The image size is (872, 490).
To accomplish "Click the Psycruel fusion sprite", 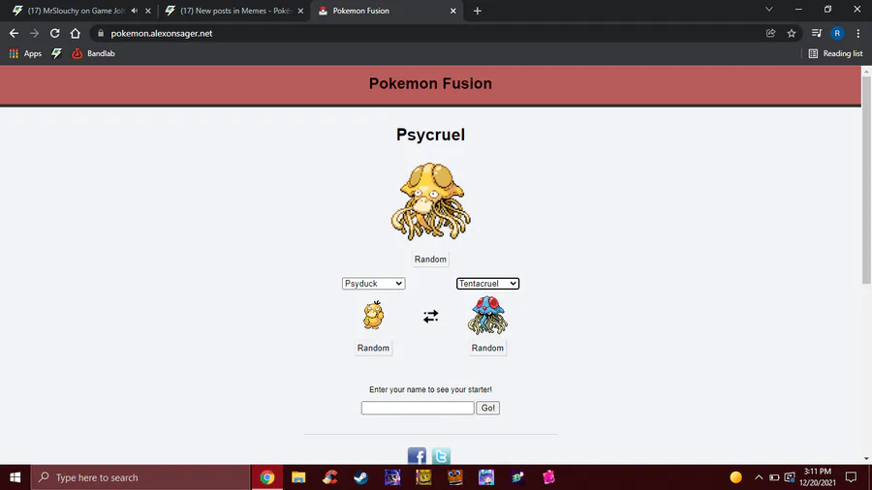I will pos(430,201).
